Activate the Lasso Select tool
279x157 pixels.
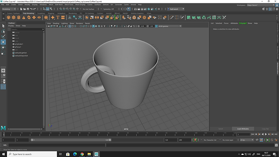(x=3, y=31)
